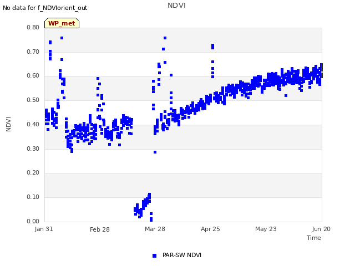Click the 0.30 y-axis tick label
The width and height of the screenshot is (355, 266).
tap(33, 149)
